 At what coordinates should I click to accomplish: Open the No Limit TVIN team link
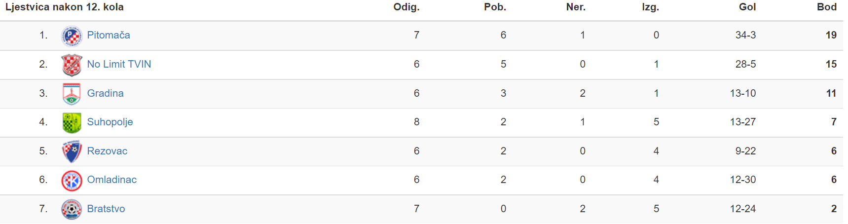pyautogui.click(x=119, y=64)
